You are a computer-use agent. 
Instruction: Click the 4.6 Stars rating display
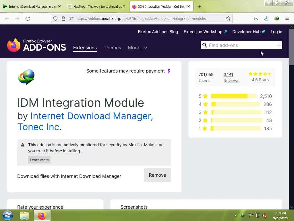click(260, 77)
